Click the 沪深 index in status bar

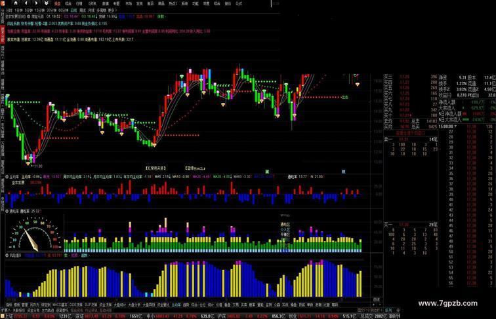[222, 316]
